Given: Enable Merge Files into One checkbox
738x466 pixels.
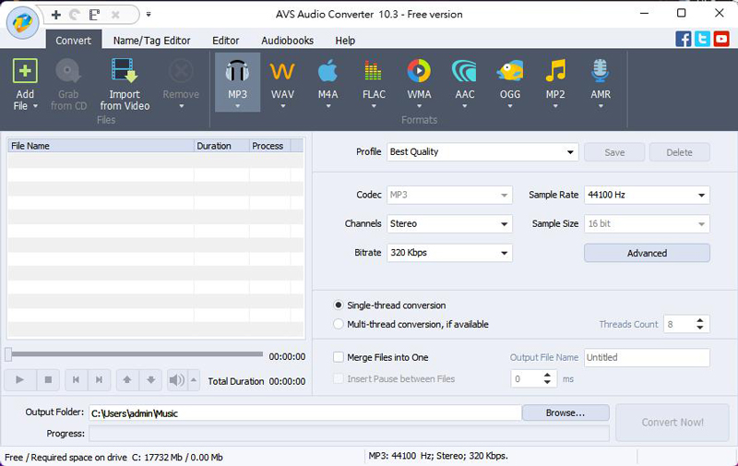Looking at the screenshot, I should pyautogui.click(x=338, y=357).
